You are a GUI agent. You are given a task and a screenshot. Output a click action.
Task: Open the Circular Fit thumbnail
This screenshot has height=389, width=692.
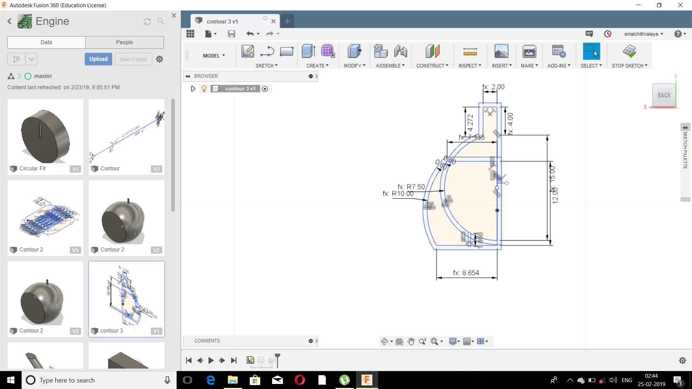tap(45, 133)
